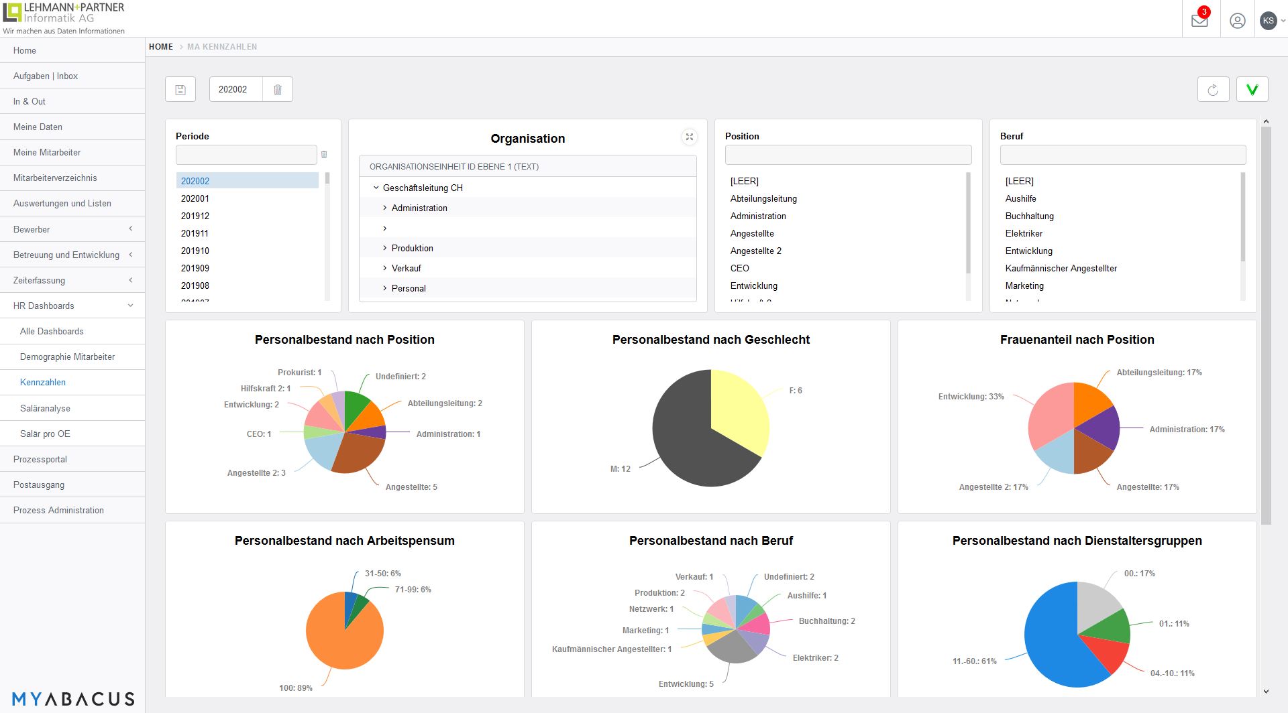The width and height of the screenshot is (1288, 713).
Task: Open the user profile icon
Action: click(1238, 21)
